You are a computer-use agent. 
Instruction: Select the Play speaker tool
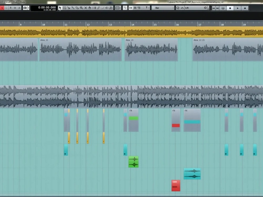coord(107,8)
